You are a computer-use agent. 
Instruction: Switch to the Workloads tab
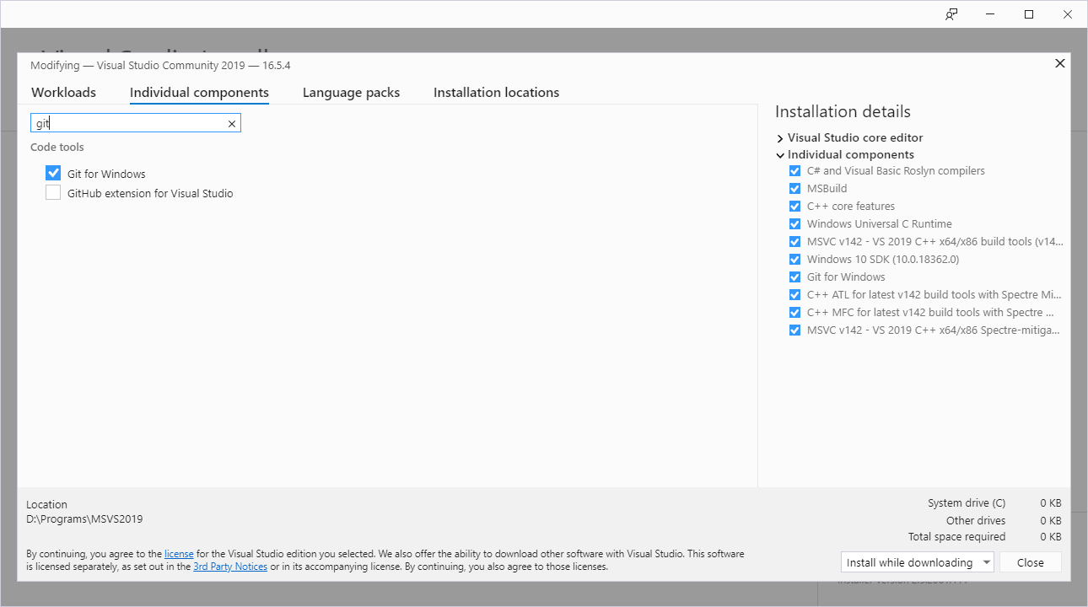tap(63, 93)
